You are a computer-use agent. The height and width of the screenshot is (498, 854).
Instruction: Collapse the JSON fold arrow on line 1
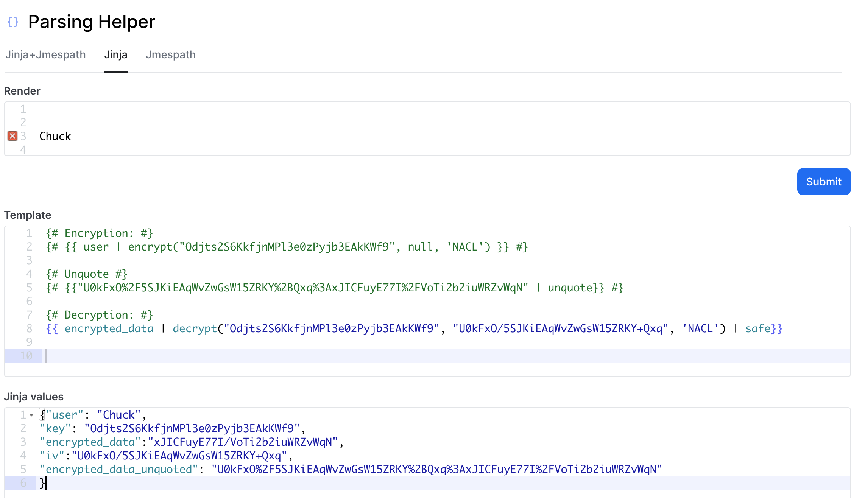point(31,415)
